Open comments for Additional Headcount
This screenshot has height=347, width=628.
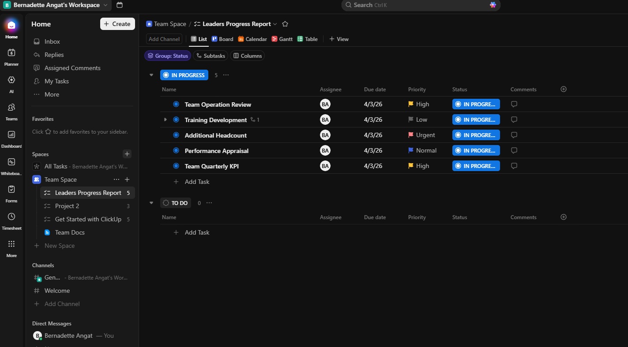(x=514, y=135)
